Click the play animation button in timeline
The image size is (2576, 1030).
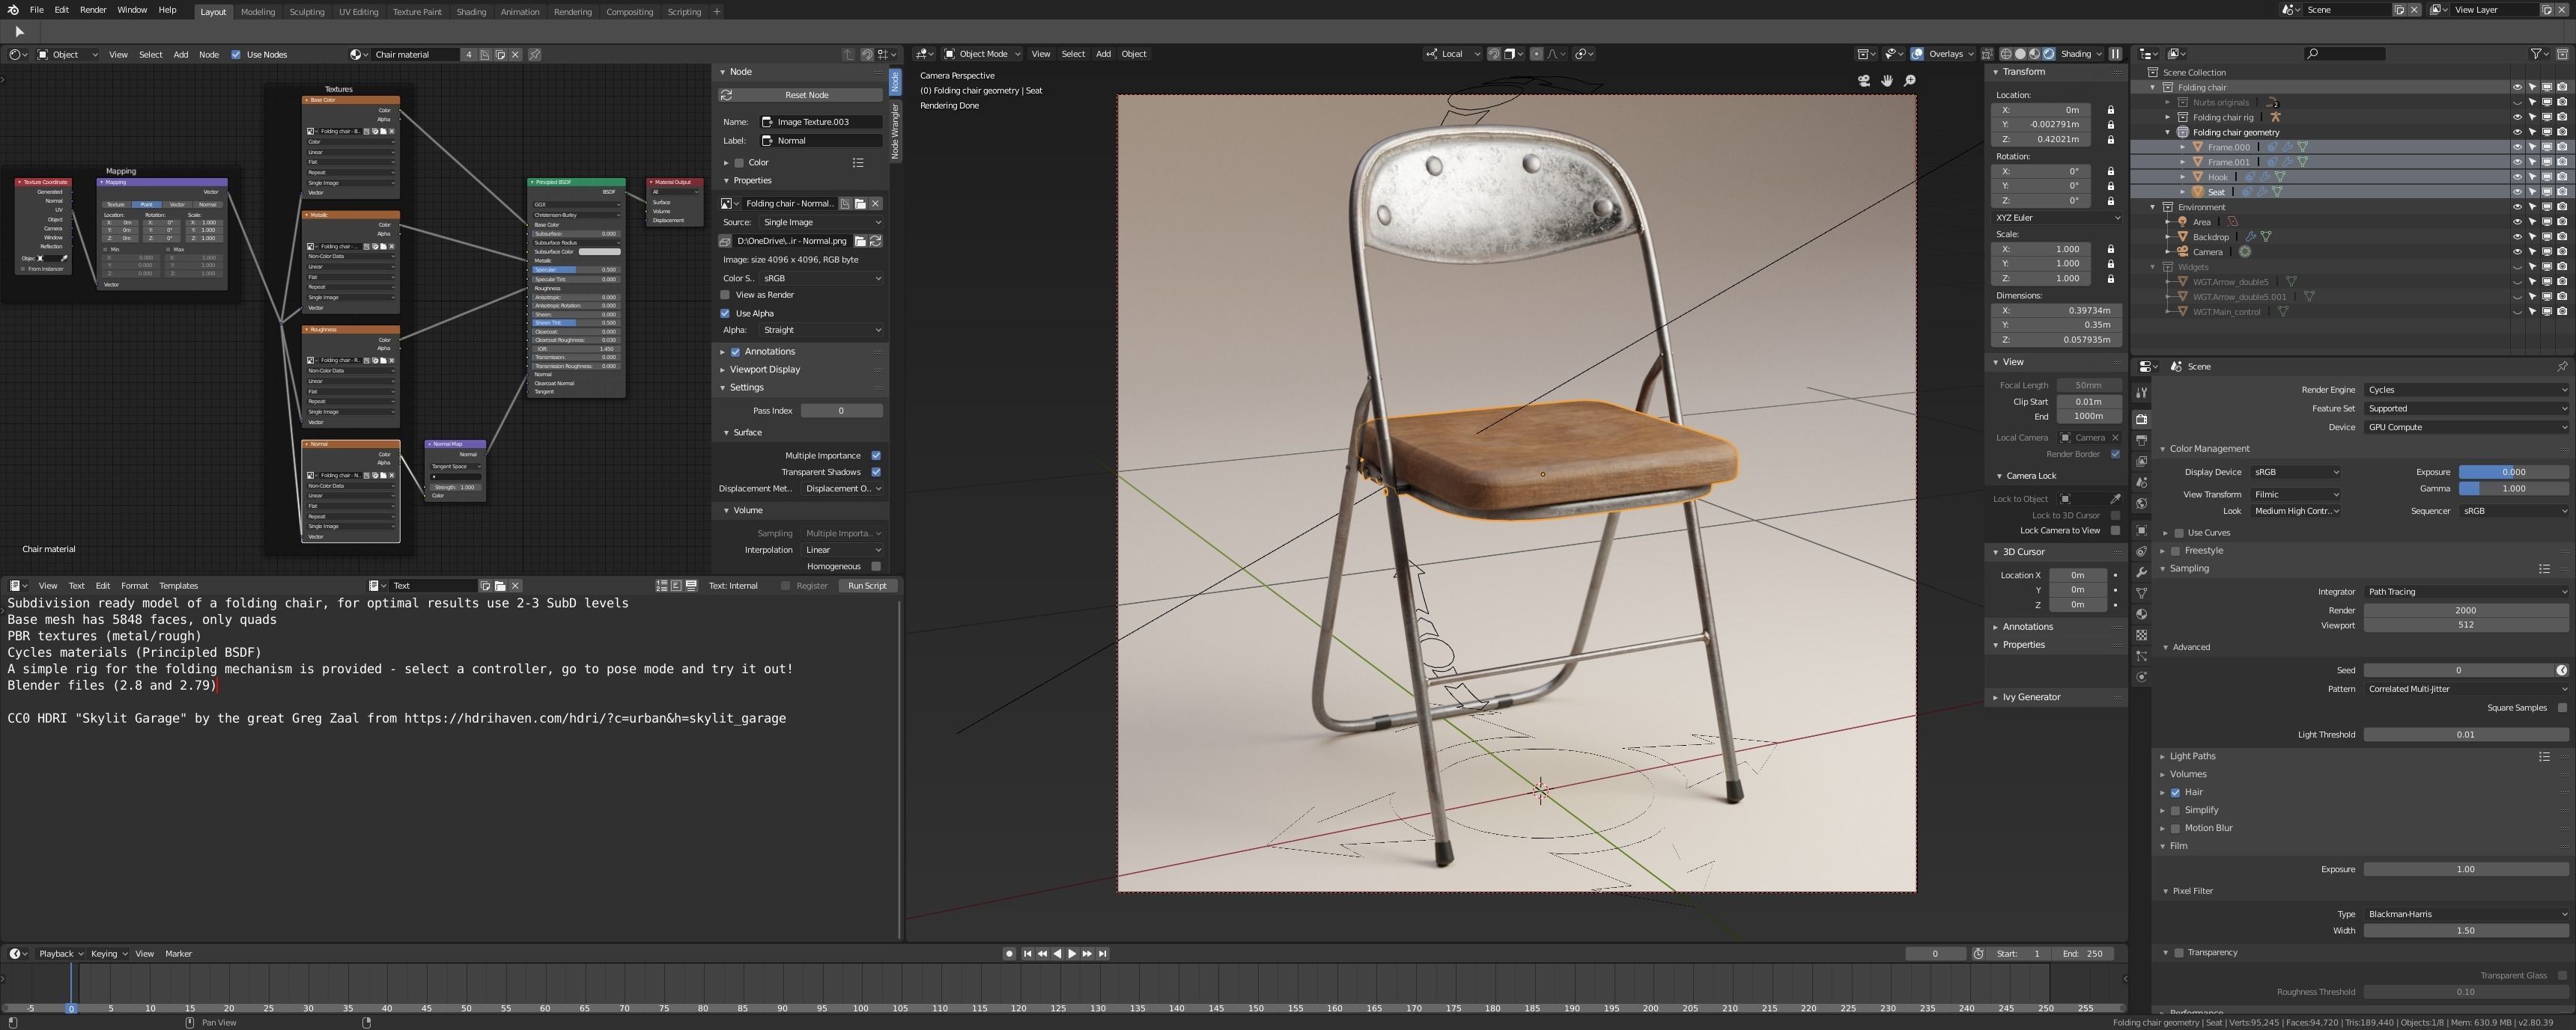pyautogui.click(x=1072, y=954)
